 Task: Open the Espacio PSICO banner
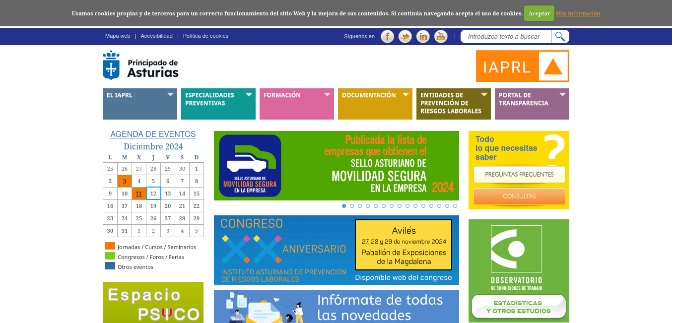[153, 303]
